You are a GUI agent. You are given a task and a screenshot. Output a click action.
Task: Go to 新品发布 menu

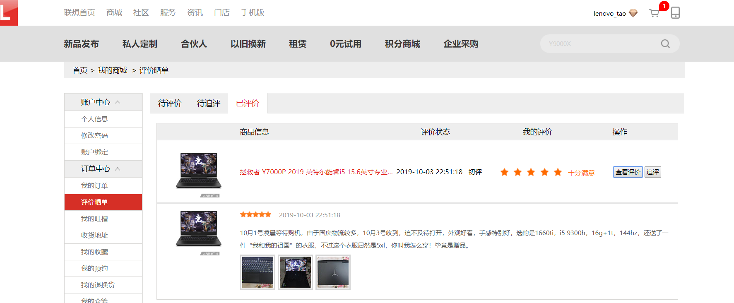82,44
